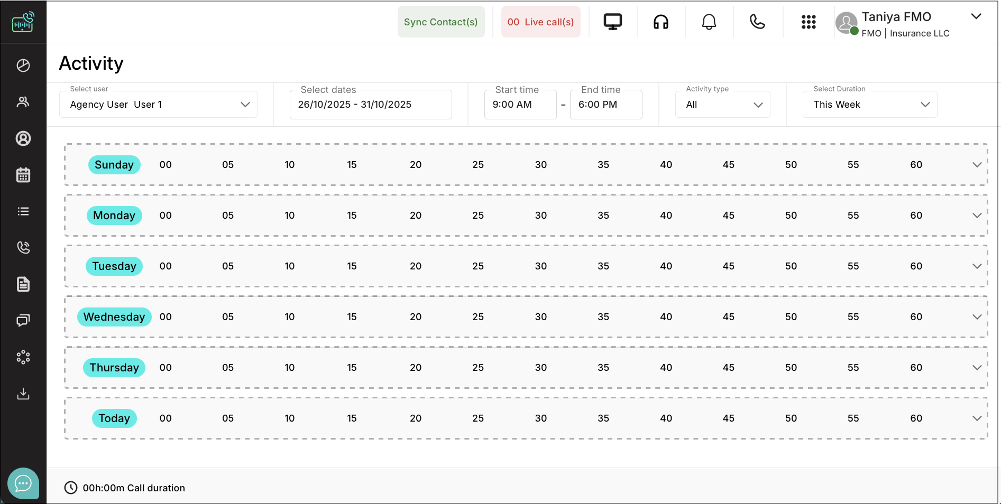Viewport: 1001px width, 504px height.
Task: Expand the Wednesday activity row
Action: tap(977, 317)
